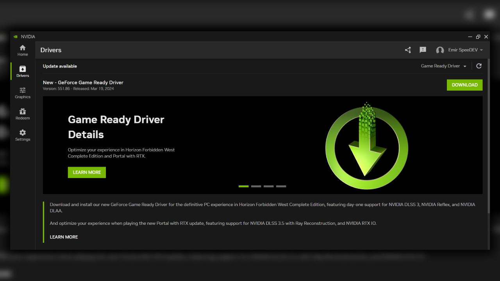
Task: Switch to second carousel slide indicator
Action: (x=256, y=186)
